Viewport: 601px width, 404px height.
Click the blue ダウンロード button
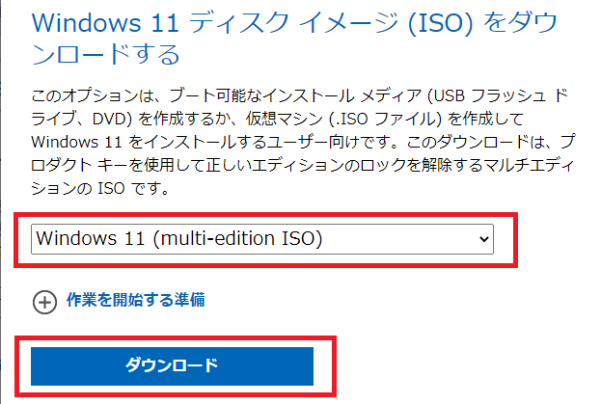[x=172, y=366]
